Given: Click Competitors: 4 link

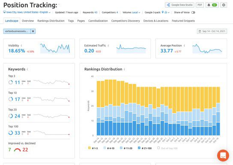Looking at the screenshot, I should click(x=110, y=12).
